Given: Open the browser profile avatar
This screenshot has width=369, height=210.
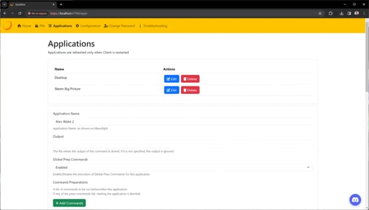Looking at the screenshot, I should (357, 13).
